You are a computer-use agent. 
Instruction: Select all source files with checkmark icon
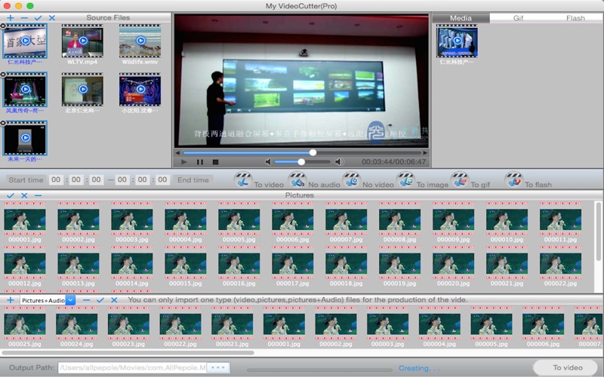(x=39, y=17)
